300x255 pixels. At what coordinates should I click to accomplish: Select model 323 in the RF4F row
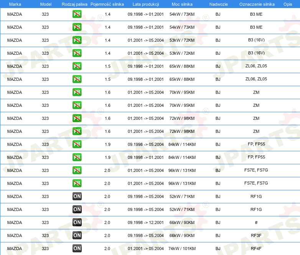coord(45,248)
